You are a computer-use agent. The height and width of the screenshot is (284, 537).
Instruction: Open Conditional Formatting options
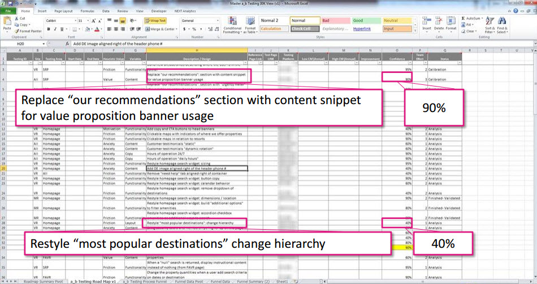click(232, 25)
